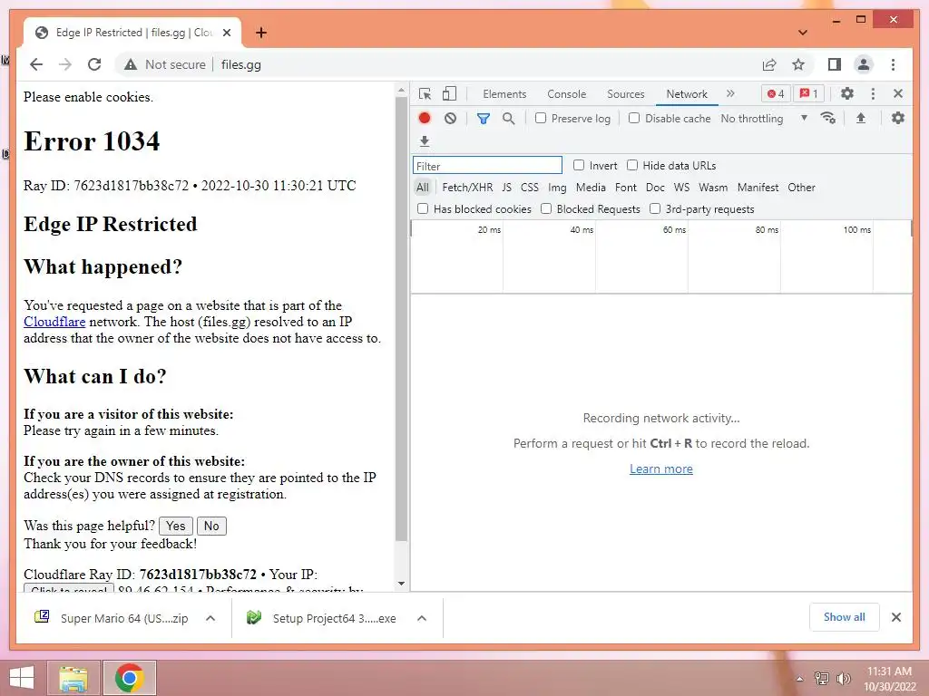Image resolution: width=929 pixels, height=696 pixels.
Task: Switch to the Sources tab
Action: [626, 94]
